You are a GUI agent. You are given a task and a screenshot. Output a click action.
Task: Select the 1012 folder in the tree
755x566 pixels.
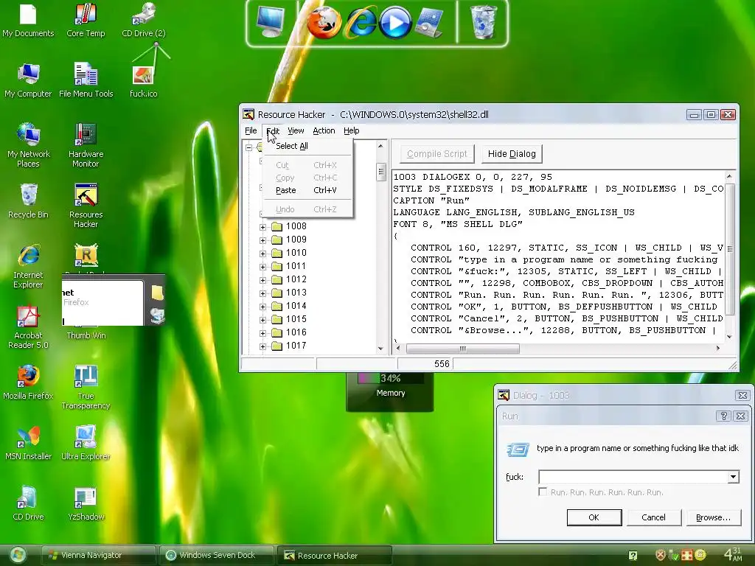(296, 279)
